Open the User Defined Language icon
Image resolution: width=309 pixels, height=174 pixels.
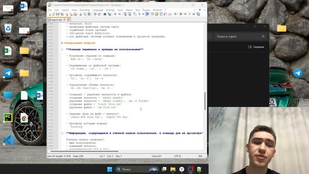152,14
